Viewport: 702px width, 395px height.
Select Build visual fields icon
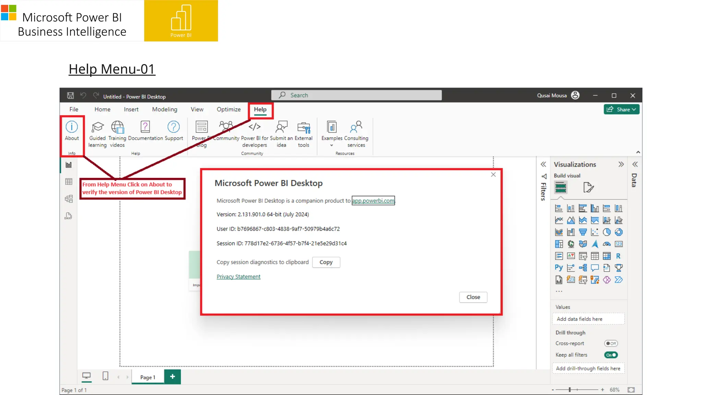coord(560,188)
